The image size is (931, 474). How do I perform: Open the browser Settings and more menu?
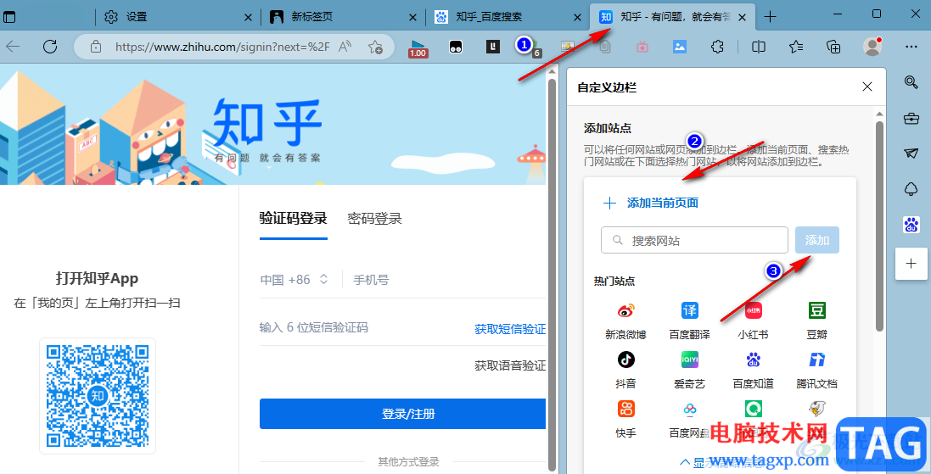(x=911, y=47)
